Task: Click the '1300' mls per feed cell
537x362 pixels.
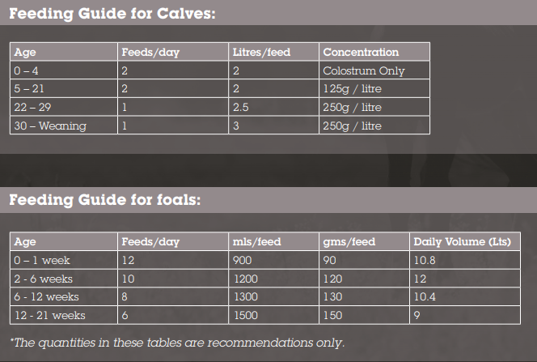Action: click(273, 296)
